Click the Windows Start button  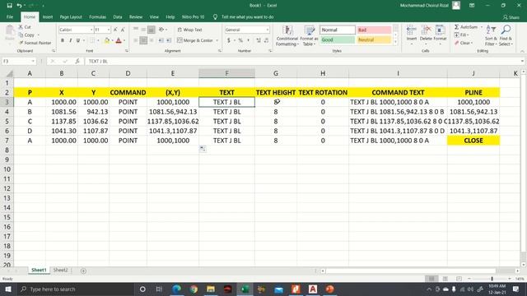[8, 289]
